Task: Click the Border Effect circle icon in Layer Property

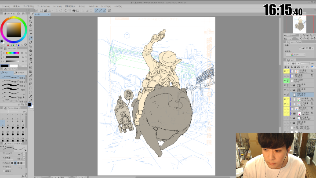Action: (x=300, y=48)
